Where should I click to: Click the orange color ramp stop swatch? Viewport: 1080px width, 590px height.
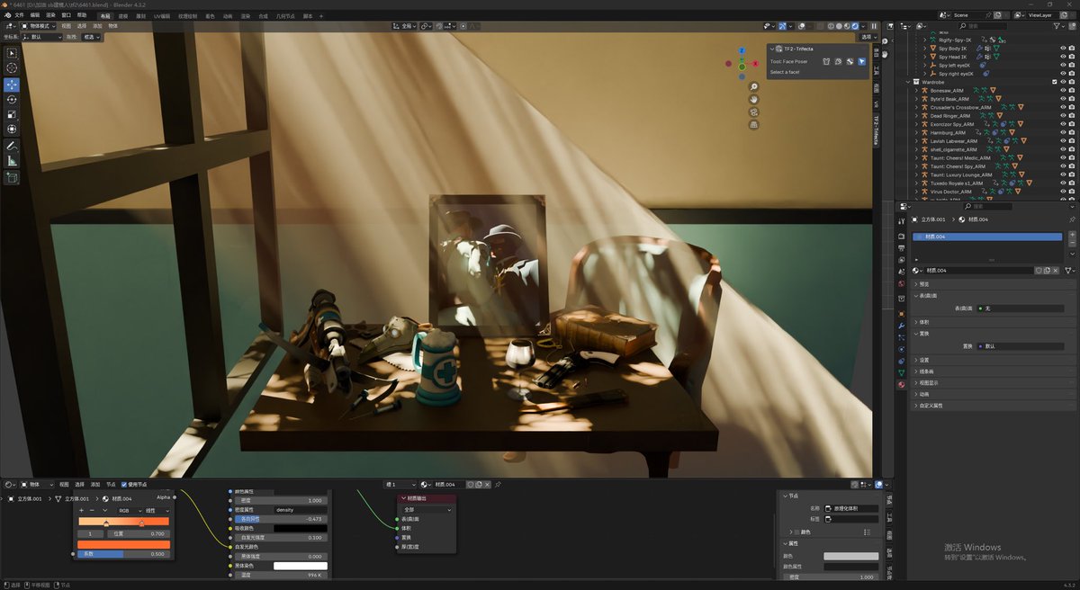coord(123,544)
